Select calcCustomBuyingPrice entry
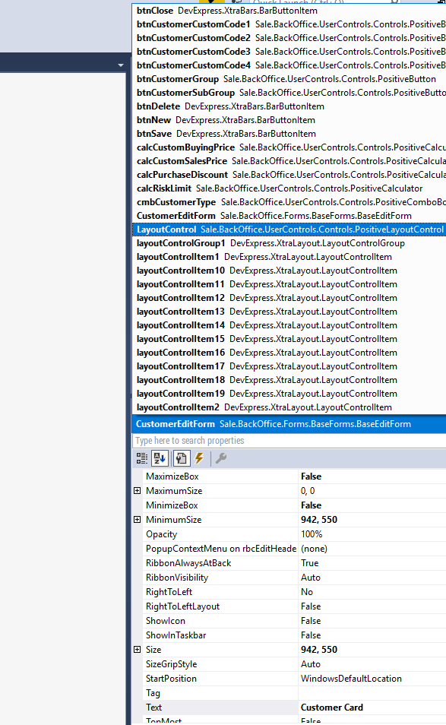 point(289,147)
